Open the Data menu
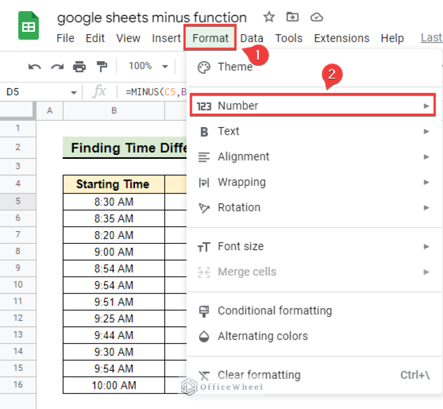The width and height of the screenshot is (443, 409). click(x=252, y=38)
